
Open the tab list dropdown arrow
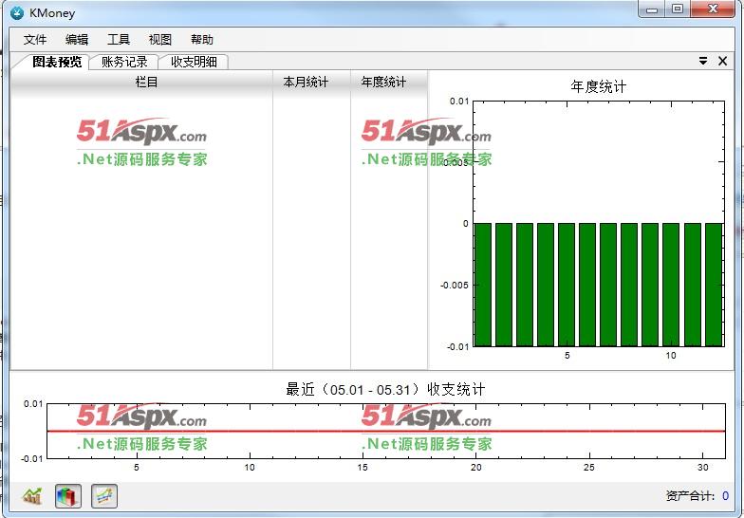[703, 61]
